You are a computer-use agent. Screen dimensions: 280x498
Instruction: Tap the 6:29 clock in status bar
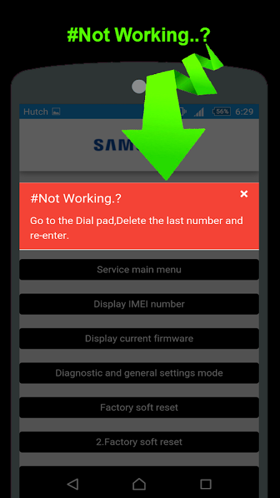pos(245,111)
